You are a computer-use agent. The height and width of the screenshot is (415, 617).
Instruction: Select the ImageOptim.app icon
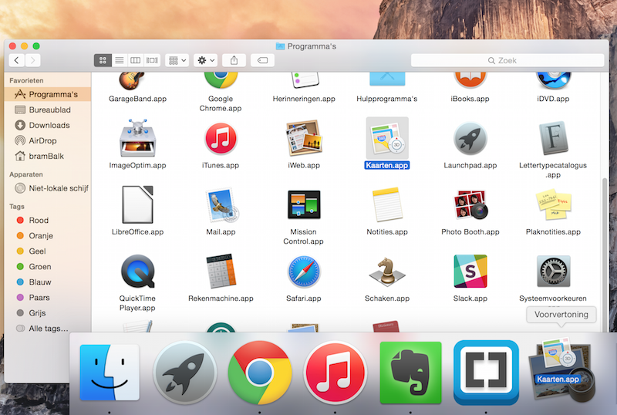click(x=138, y=139)
